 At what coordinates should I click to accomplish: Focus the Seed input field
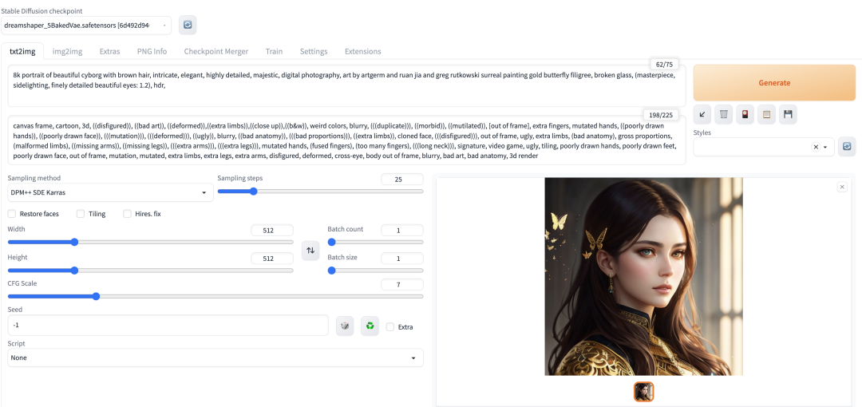tap(168, 326)
